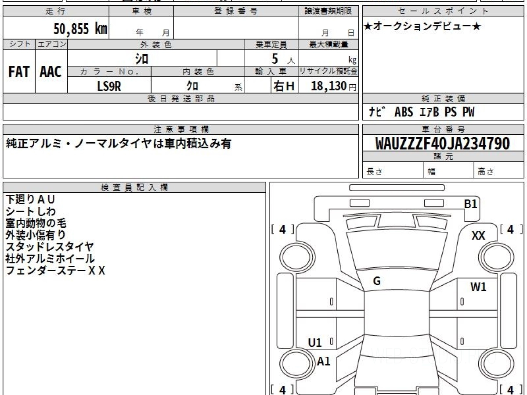The image size is (527, 395).
Task: Click the リサイクル預託金 header cell
Action: [x=328, y=72]
